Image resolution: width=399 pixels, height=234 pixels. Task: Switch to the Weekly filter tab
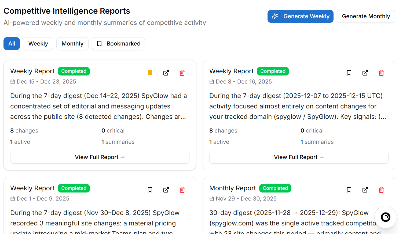[38, 43]
